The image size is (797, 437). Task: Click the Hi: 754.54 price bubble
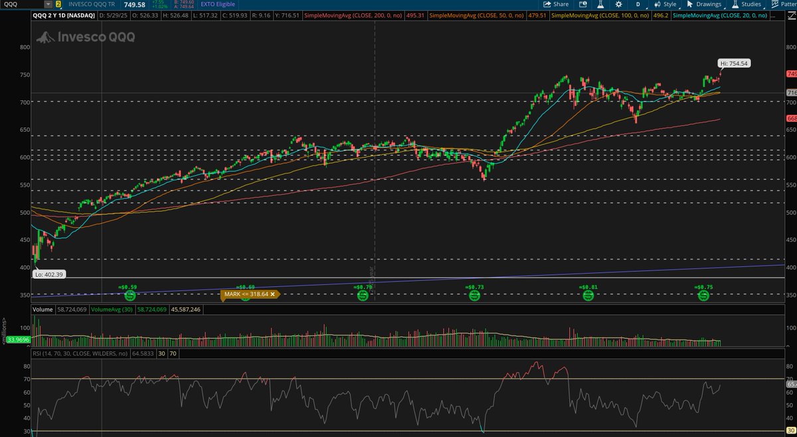click(734, 64)
